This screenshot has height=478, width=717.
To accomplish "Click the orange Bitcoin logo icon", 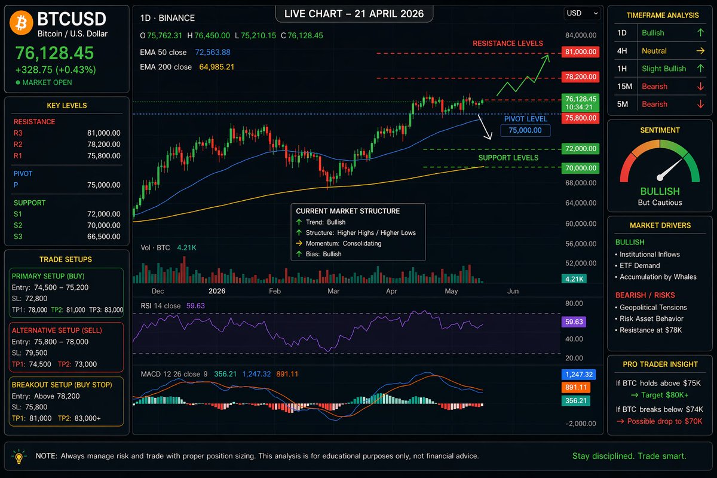I will pos(22,24).
